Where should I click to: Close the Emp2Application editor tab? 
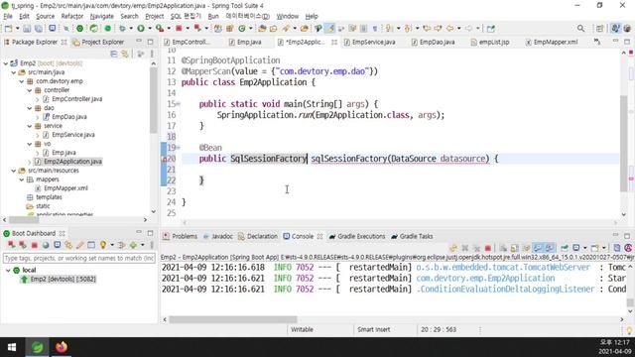point(334,42)
